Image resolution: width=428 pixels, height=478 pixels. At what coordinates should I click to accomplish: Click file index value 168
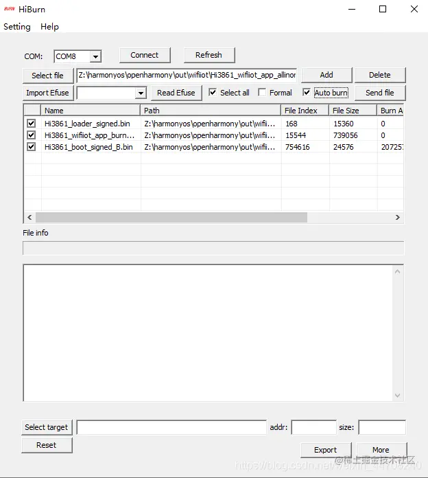click(292, 124)
